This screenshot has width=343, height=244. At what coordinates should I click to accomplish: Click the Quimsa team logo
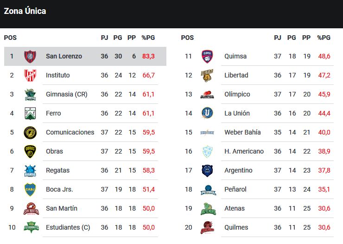[x=207, y=56]
